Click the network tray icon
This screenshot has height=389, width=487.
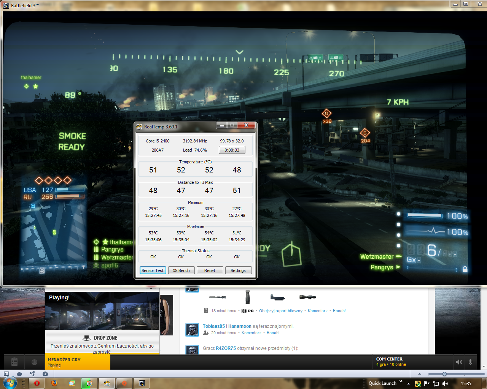pyautogui.click(x=436, y=384)
